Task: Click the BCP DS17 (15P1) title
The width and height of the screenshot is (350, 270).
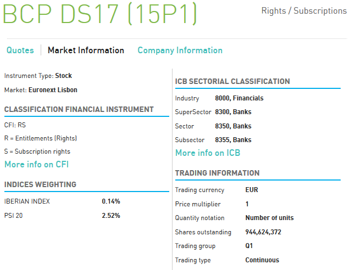Action: pos(99,14)
